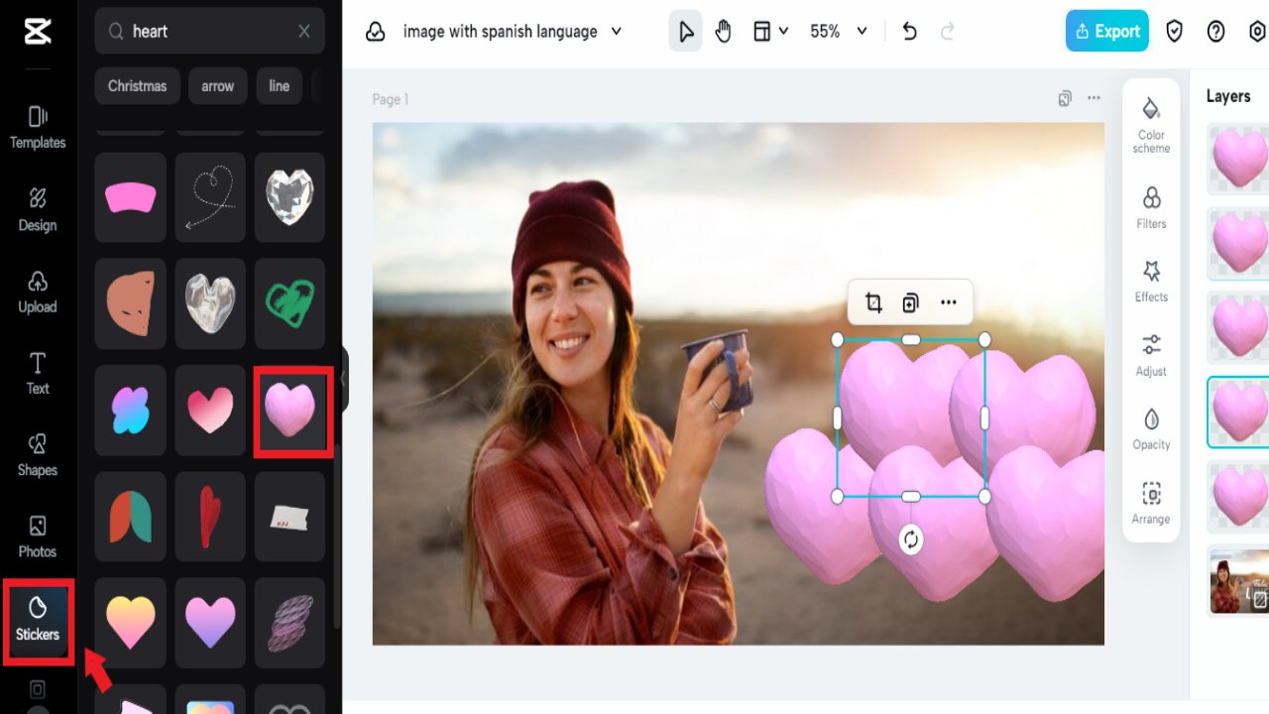Open the Shapes panel
The width and height of the screenshot is (1269, 714).
(x=38, y=454)
